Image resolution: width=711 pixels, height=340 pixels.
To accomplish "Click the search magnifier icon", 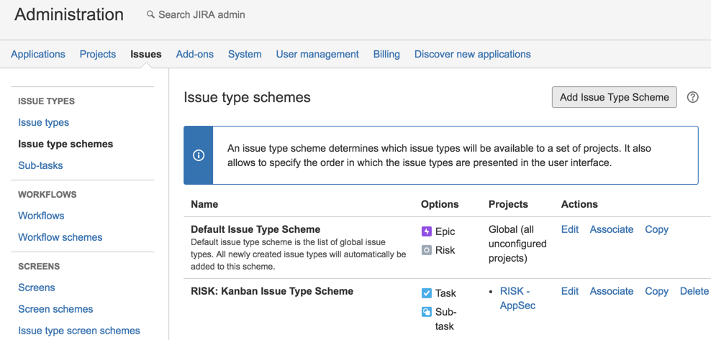I will (150, 14).
